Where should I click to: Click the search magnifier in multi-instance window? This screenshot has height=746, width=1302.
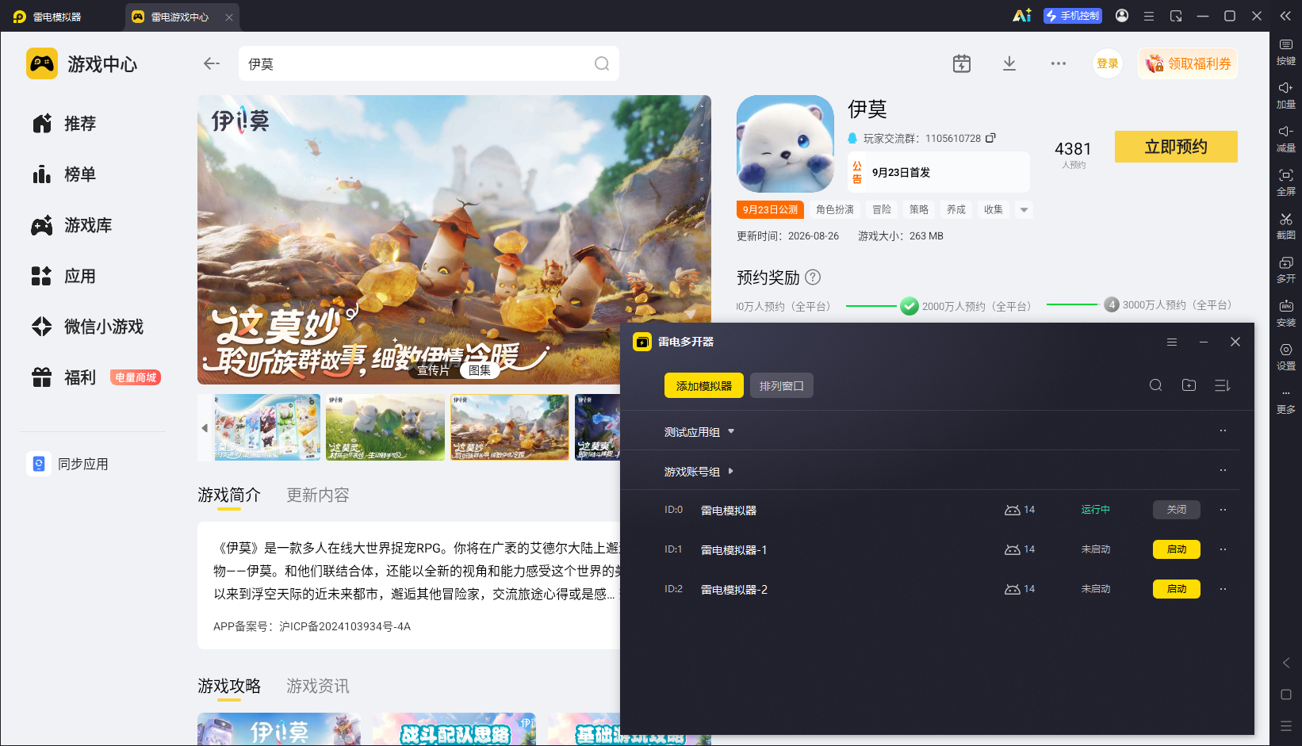tap(1156, 385)
